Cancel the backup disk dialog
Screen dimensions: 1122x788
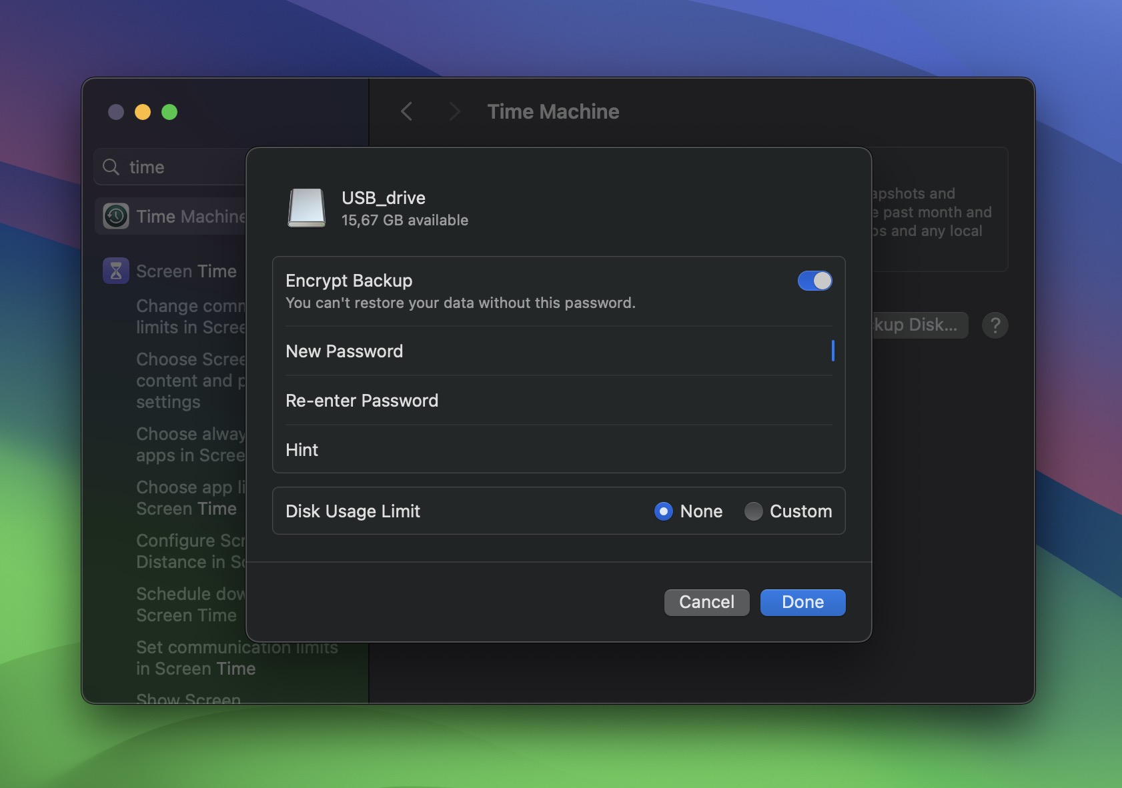point(706,602)
